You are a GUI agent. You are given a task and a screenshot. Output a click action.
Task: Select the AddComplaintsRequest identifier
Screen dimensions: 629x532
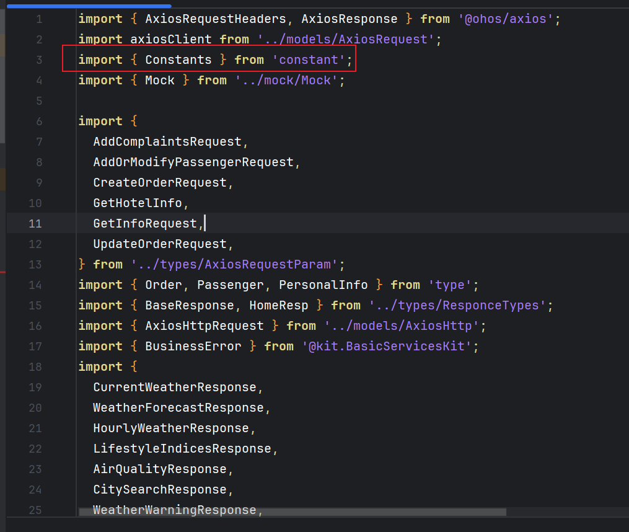pos(167,142)
